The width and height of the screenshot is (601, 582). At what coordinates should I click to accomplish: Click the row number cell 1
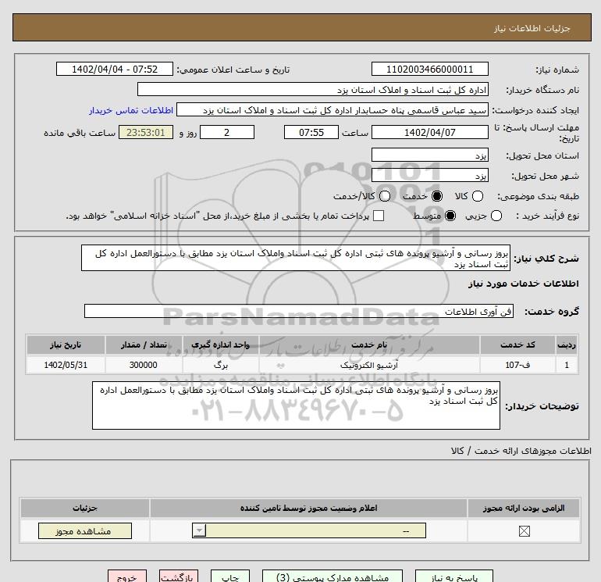pyautogui.click(x=567, y=365)
